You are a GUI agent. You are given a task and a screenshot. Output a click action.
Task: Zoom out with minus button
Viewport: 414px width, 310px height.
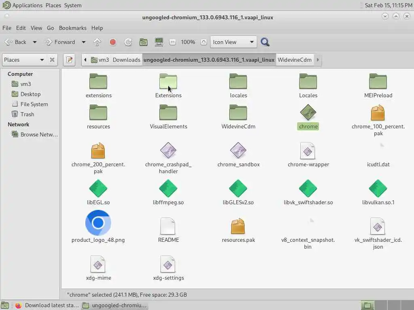[172, 42]
